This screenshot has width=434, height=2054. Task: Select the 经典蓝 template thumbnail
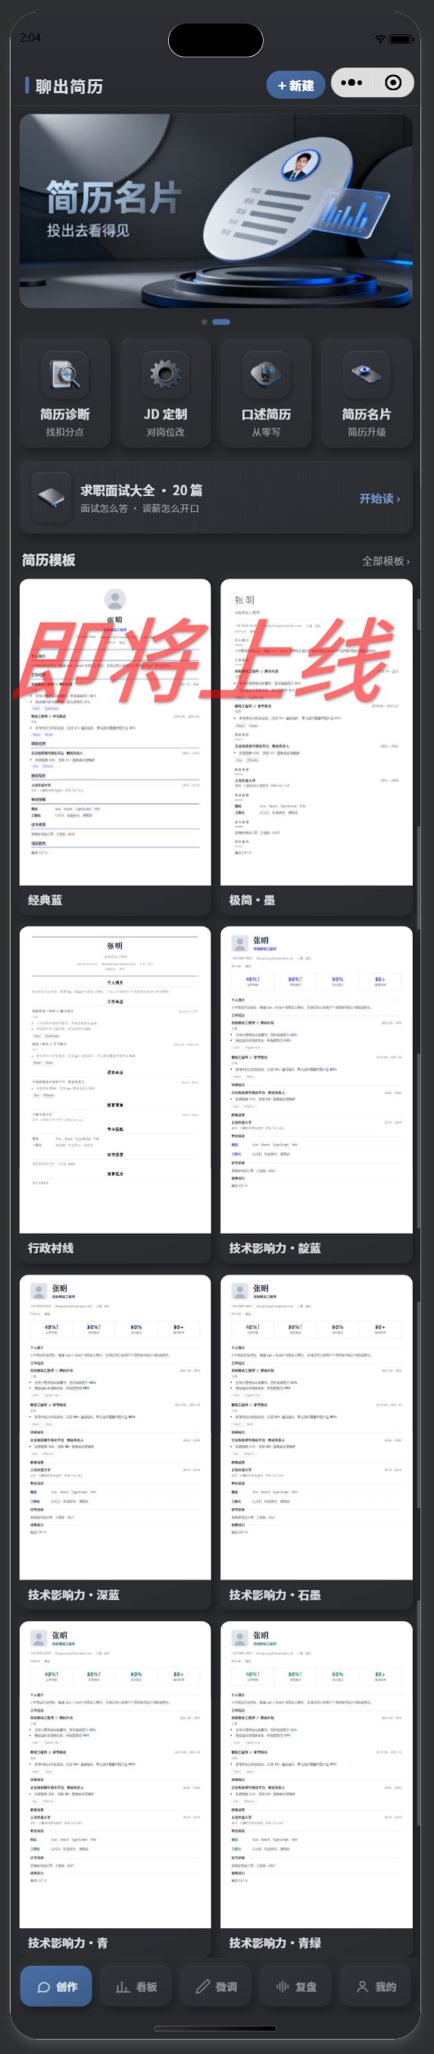point(115,732)
